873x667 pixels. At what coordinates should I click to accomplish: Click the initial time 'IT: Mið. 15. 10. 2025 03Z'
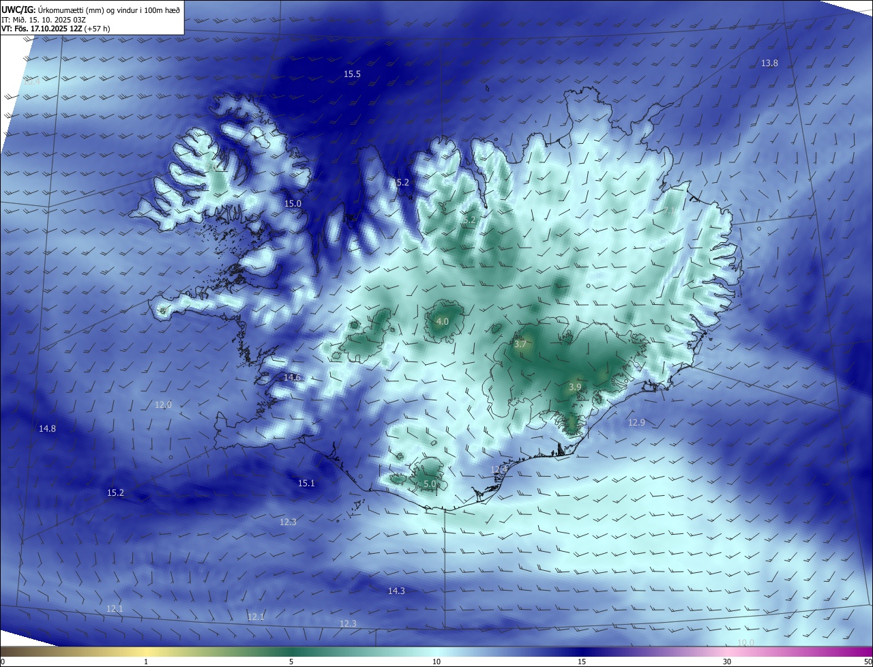(x=44, y=19)
